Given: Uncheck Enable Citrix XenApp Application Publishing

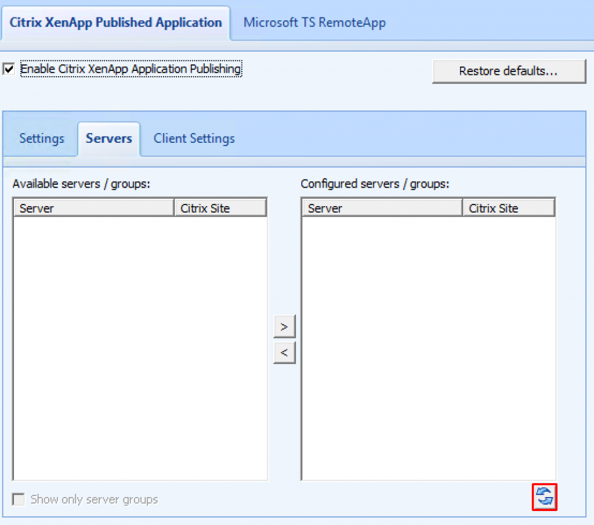Looking at the screenshot, I should coord(9,69).
